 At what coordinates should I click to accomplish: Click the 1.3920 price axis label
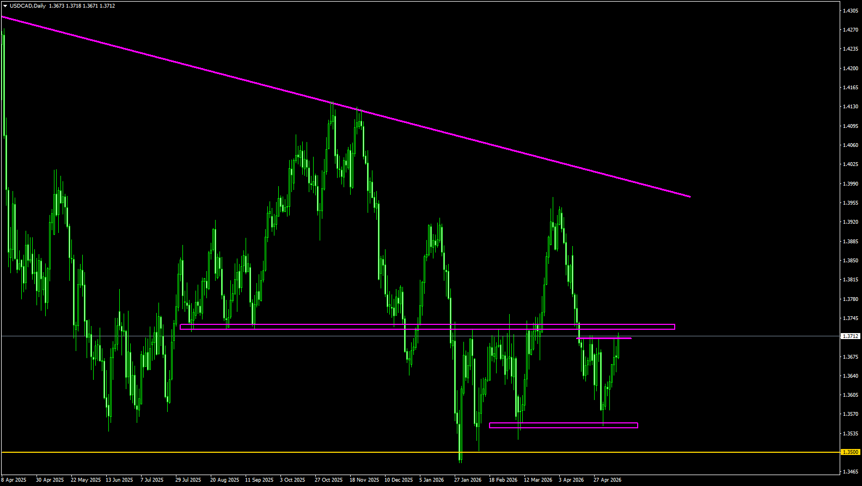851,222
